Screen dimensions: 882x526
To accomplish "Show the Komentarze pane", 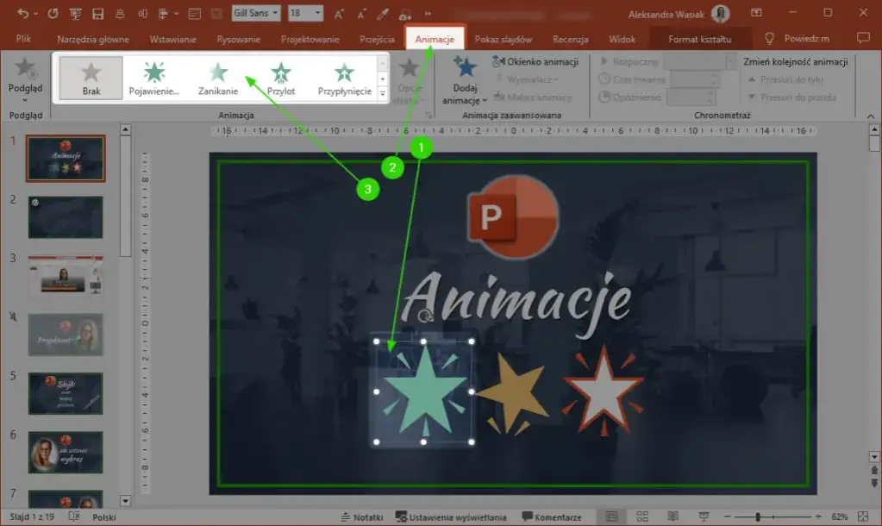I will tap(558, 517).
